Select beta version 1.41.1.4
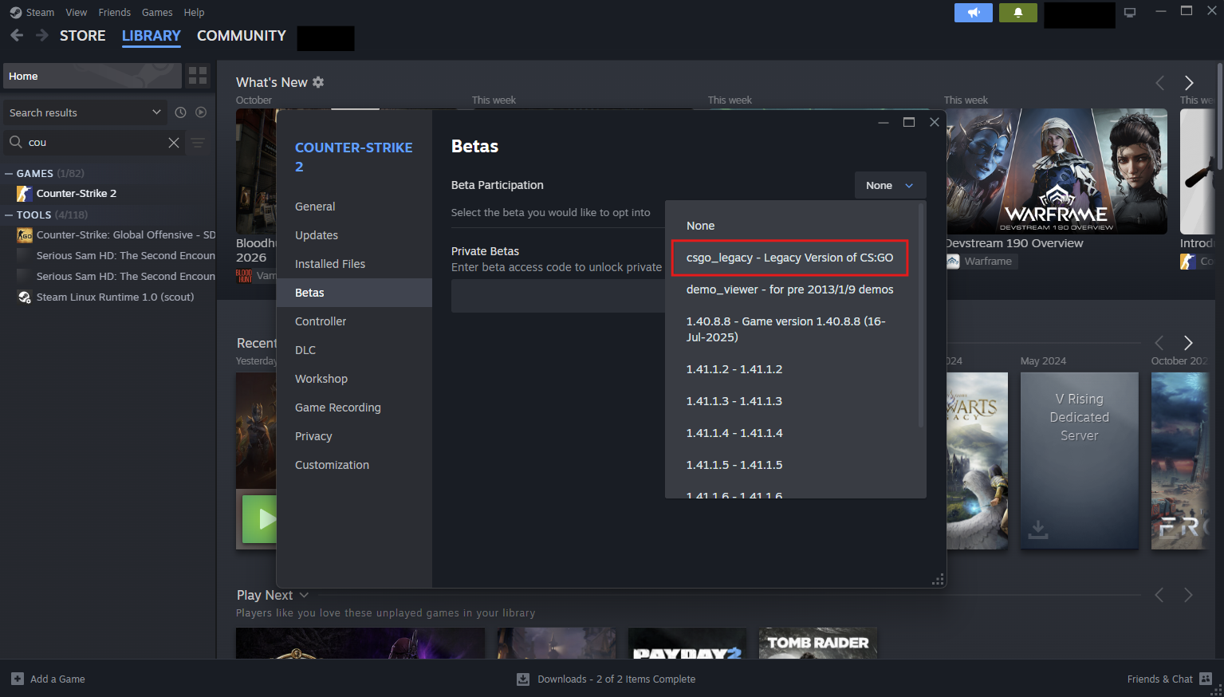The width and height of the screenshot is (1224, 697). (790, 433)
